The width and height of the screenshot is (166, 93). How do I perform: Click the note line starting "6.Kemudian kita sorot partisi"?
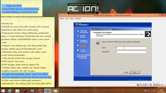pyautogui.click(x=24, y=52)
